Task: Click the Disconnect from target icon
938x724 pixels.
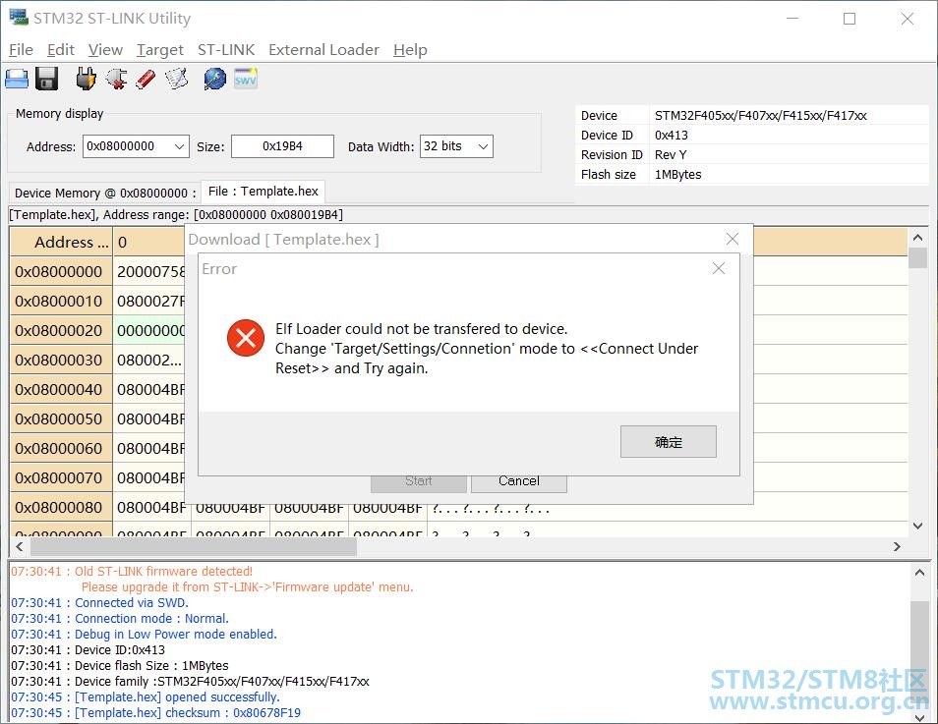Action: point(116,79)
